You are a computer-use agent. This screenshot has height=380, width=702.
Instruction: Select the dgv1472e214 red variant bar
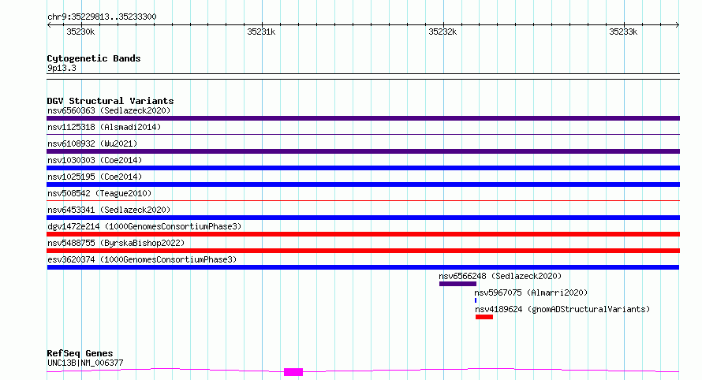[363, 234]
